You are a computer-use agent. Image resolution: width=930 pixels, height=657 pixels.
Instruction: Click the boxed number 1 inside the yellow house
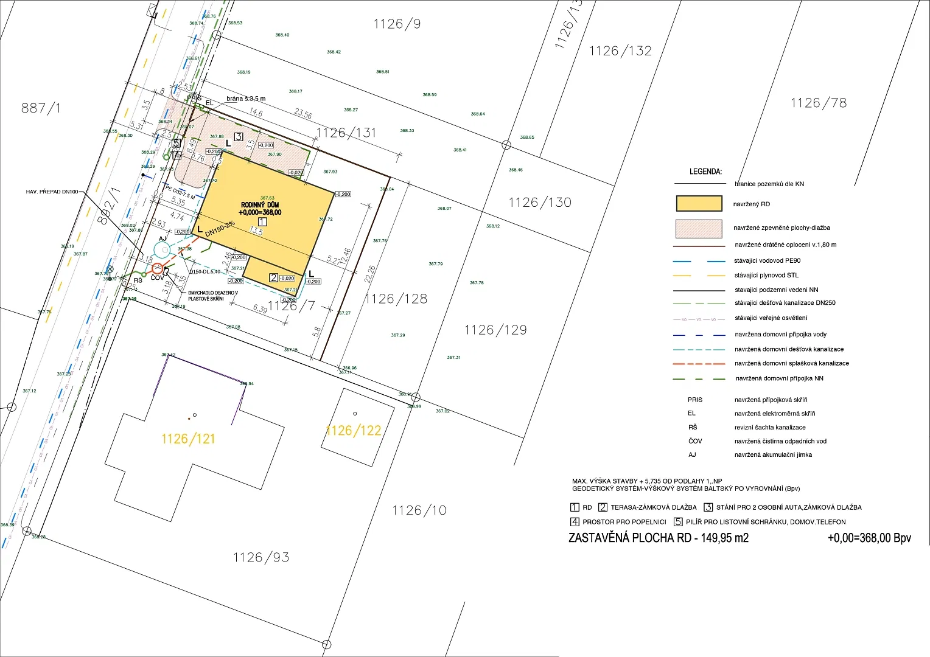tap(262, 222)
